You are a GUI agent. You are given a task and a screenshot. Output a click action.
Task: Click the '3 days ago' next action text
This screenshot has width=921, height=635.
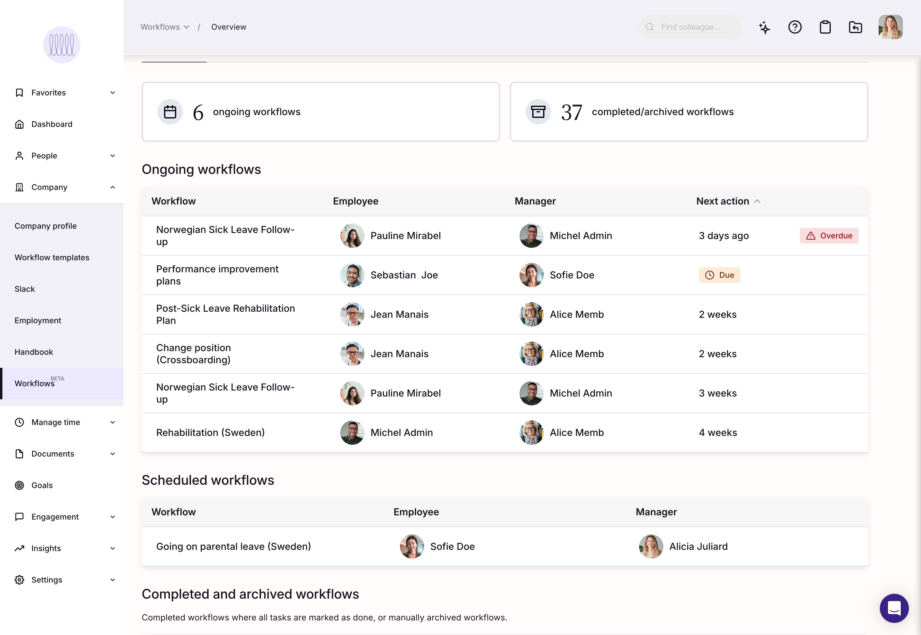pyautogui.click(x=724, y=235)
